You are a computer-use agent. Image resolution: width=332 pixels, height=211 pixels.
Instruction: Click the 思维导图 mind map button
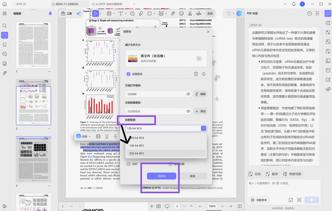tap(292, 174)
